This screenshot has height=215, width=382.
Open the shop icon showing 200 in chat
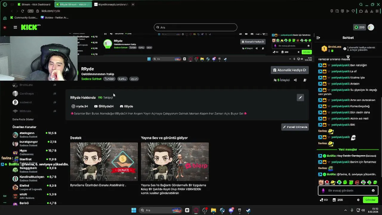(x=338, y=200)
